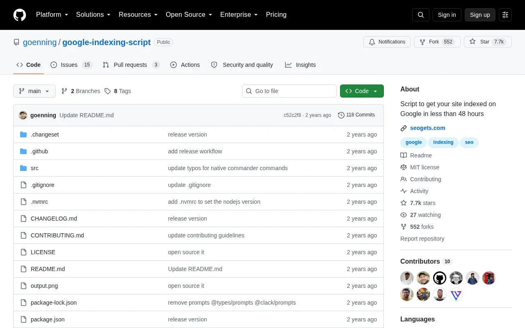Click the tag icon beside 8 Tags

(x=107, y=91)
